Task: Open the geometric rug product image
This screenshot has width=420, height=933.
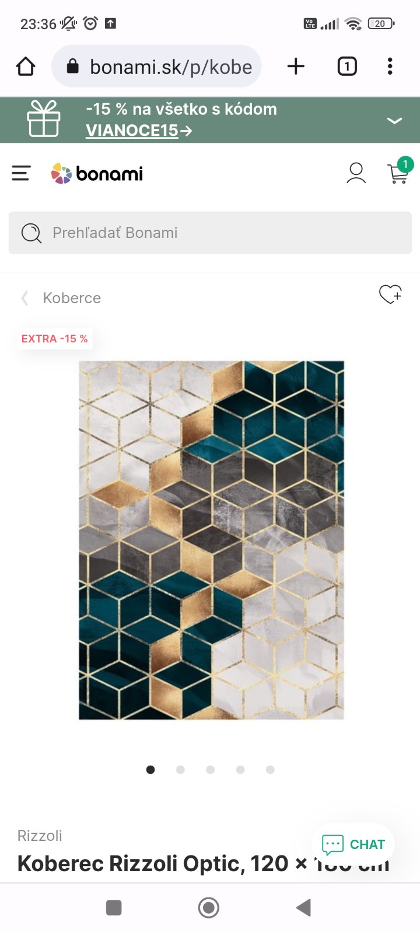Action: (x=211, y=540)
